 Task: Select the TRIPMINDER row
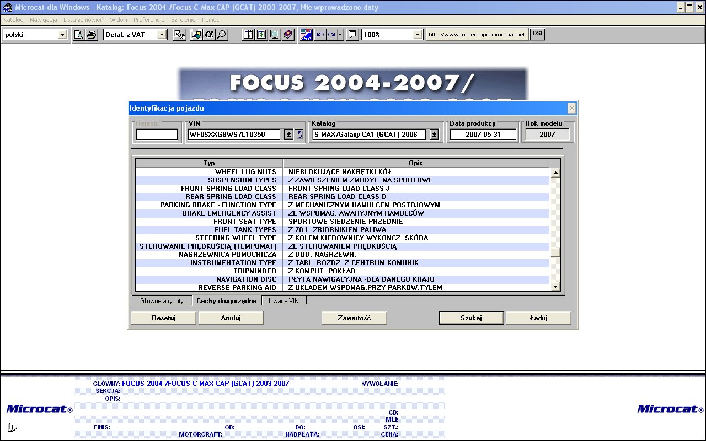pos(342,271)
